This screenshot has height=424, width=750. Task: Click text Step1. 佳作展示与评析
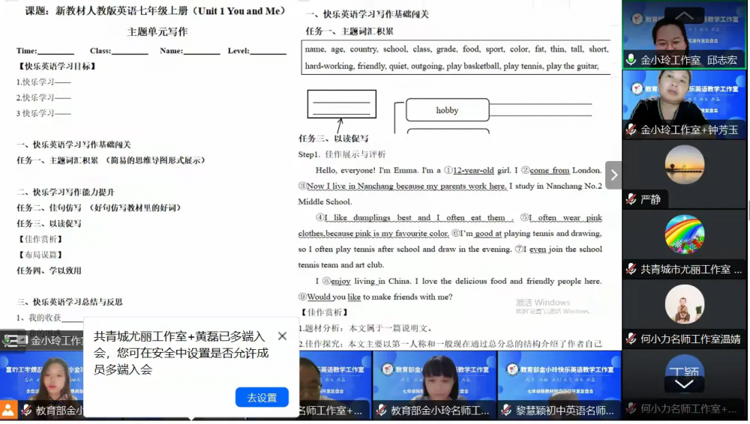pyautogui.click(x=342, y=154)
